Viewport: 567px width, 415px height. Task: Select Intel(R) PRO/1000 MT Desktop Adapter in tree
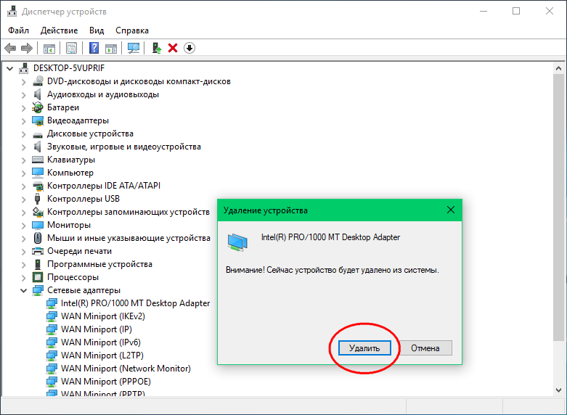[x=135, y=303]
